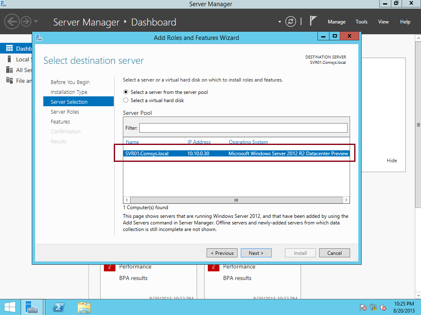This screenshot has height=315, width=421.
Task: Select SVR01.Comsys.local server row
Action: coord(236,154)
